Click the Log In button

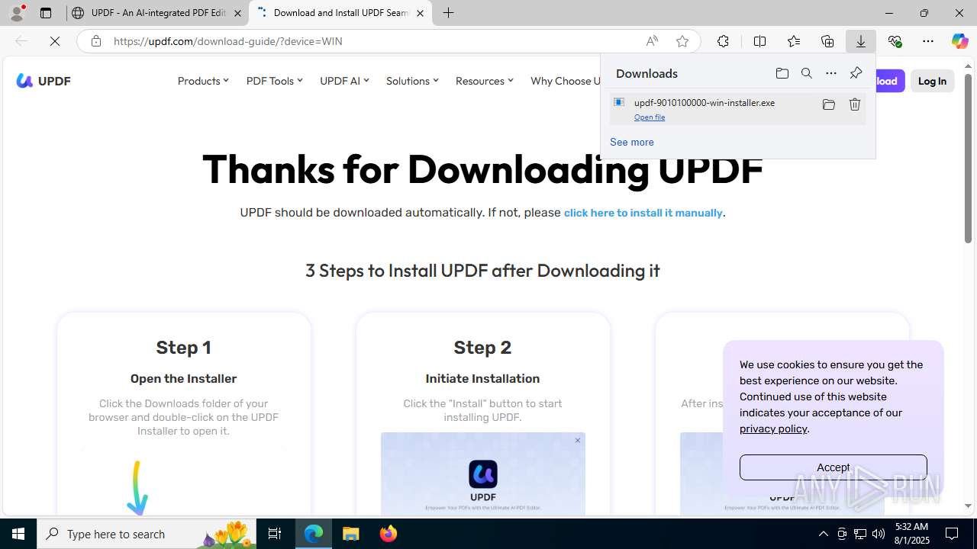(x=932, y=81)
